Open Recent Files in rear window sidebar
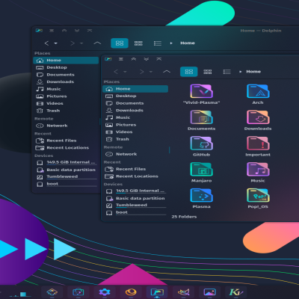The height and width of the screenshot is (299, 299). click(x=66, y=141)
